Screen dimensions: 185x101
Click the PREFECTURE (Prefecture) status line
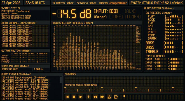tap(16, 11)
